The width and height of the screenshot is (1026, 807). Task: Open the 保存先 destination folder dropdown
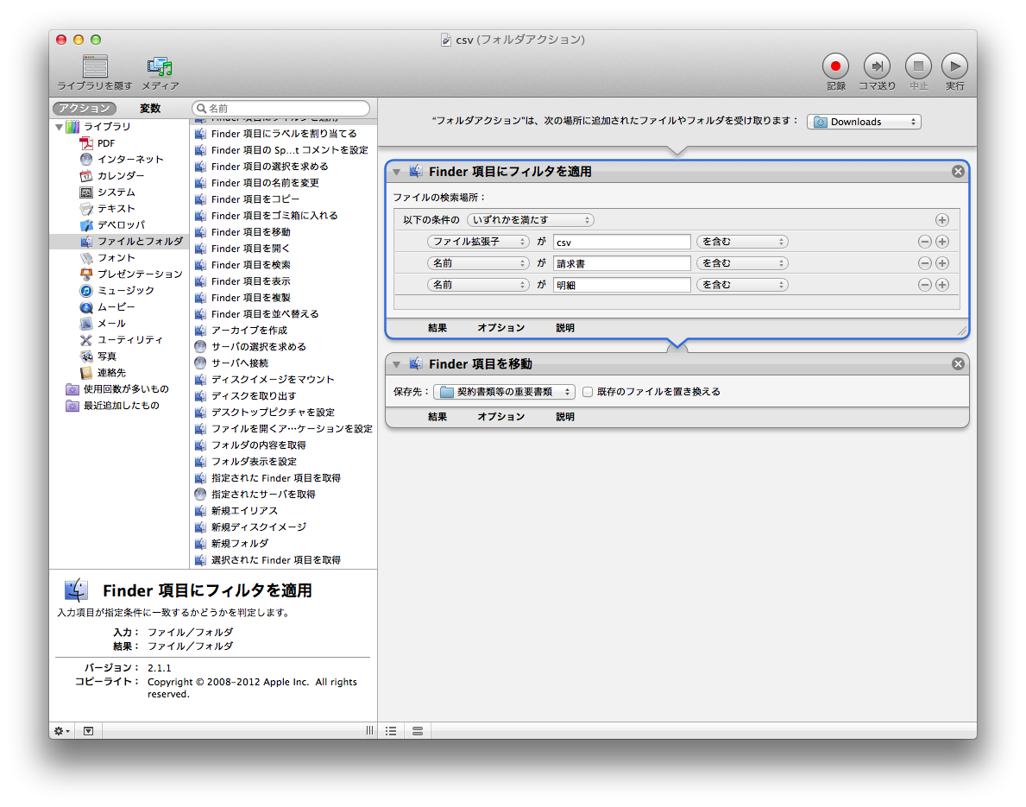coord(504,392)
